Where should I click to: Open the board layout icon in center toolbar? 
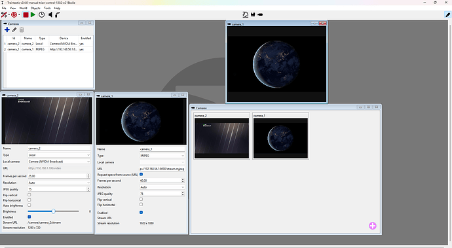pos(245,14)
